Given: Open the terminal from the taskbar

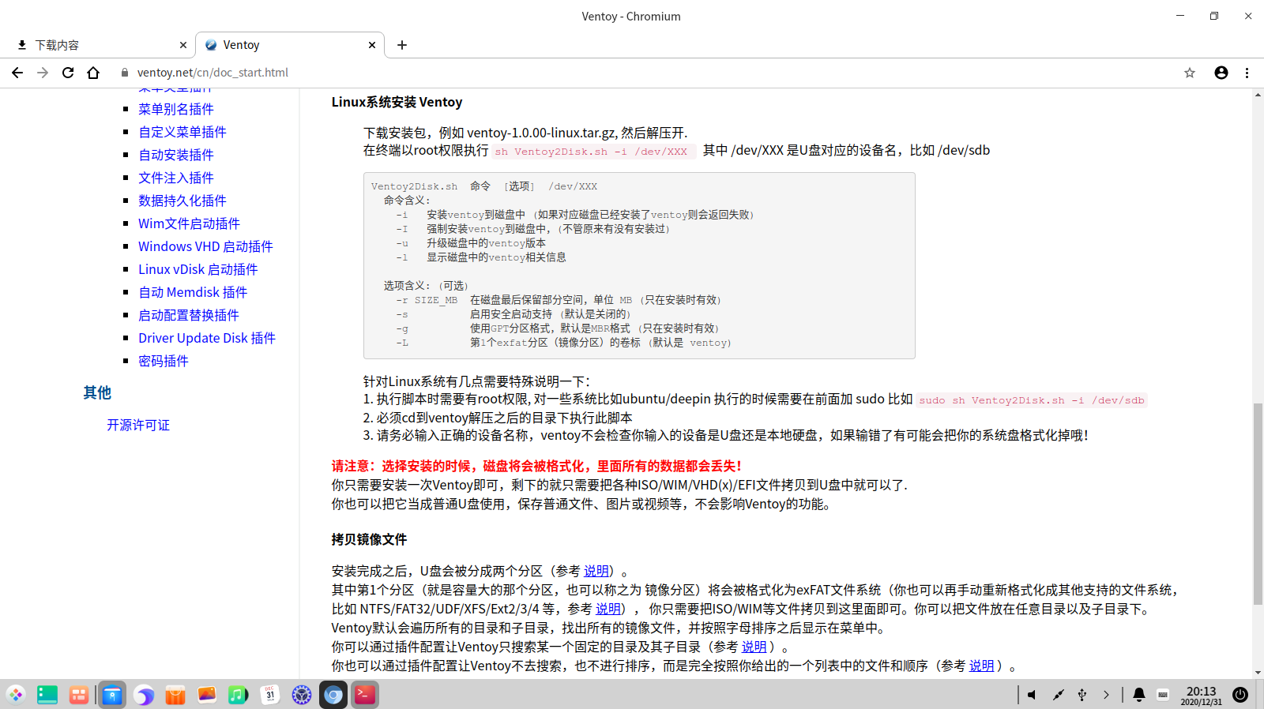Looking at the screenshot, I should tap(365, 695).
